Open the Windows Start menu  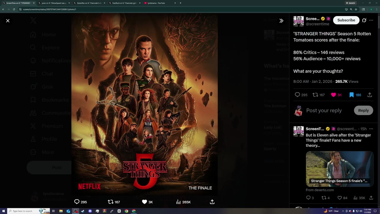(x=3, y=211)
